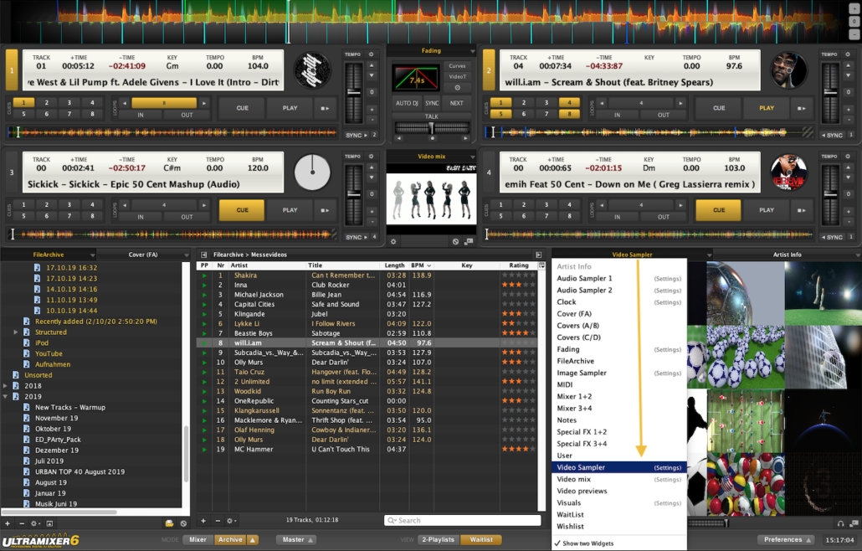Add a track with playlist plus icon
Viewport: 862px width, 551px height.
(x=203, y=522)
